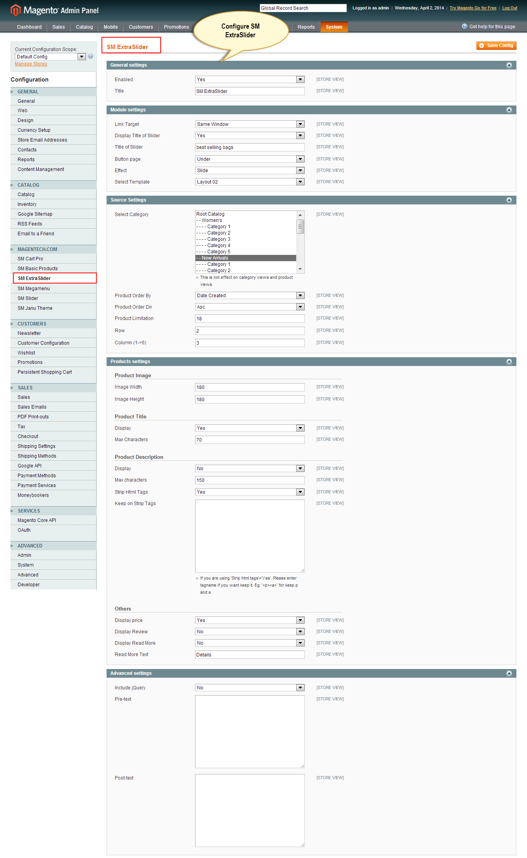Open the Reports menu
The image size is (527, 858).
[x=306, y=27]
